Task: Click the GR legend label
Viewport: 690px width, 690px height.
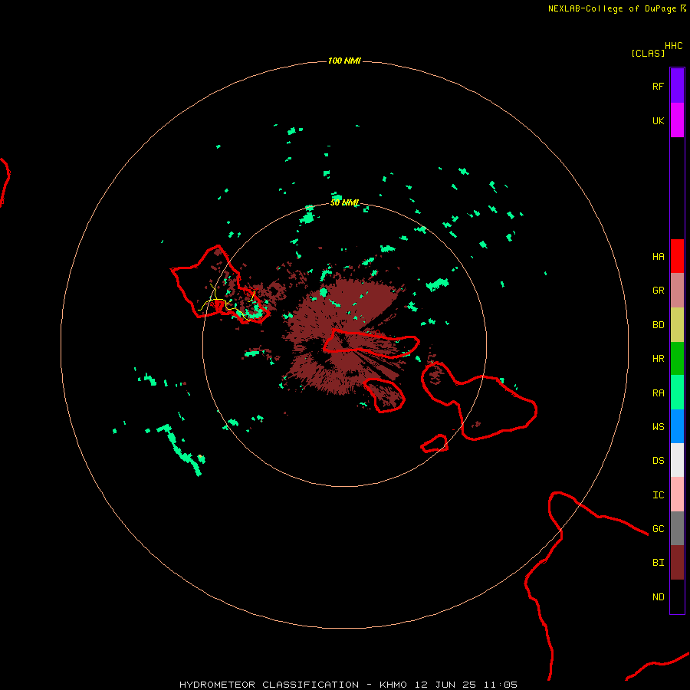Action: (x=658, y=291)
